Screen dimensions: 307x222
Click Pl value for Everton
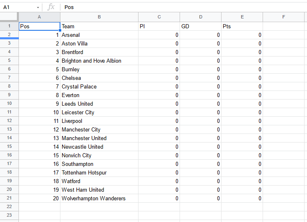tap(159, 95)
